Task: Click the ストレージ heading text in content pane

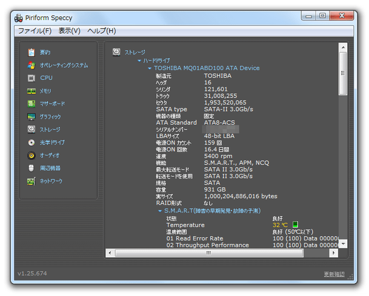Action: [x=135, y=52]
